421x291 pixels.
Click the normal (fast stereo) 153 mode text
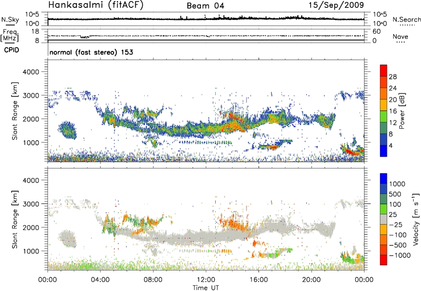click(91, 52)
